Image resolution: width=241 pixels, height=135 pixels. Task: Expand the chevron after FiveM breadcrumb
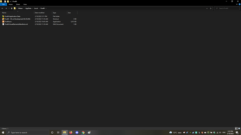pos(46,8)
